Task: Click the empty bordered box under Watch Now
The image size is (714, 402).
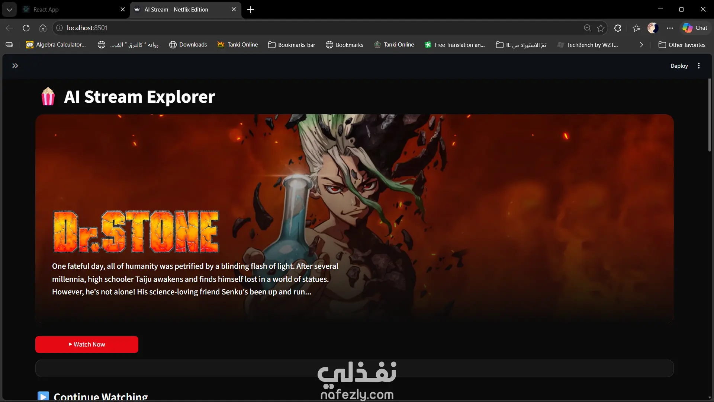Action: coord(354,368)
